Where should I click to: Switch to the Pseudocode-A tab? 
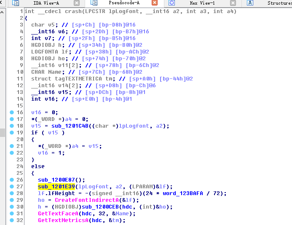click(124, 3)
